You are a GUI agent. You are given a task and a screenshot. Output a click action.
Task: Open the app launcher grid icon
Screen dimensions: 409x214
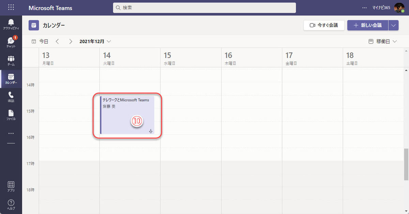pos(11,7)
